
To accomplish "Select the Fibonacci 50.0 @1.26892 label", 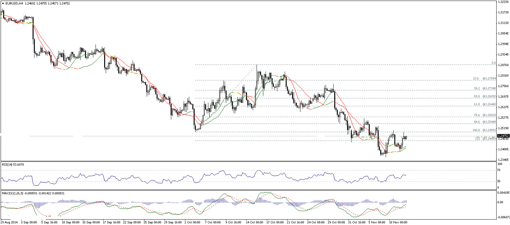I will pos(484,96).
